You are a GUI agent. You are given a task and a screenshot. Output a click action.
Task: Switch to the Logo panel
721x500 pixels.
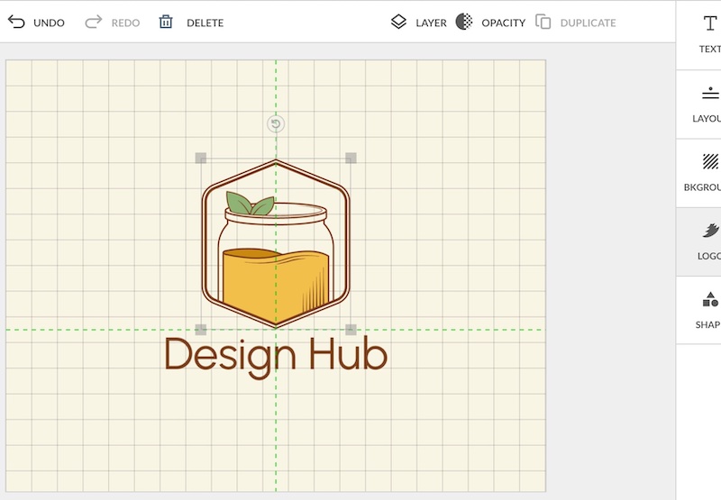pos(710,232)
